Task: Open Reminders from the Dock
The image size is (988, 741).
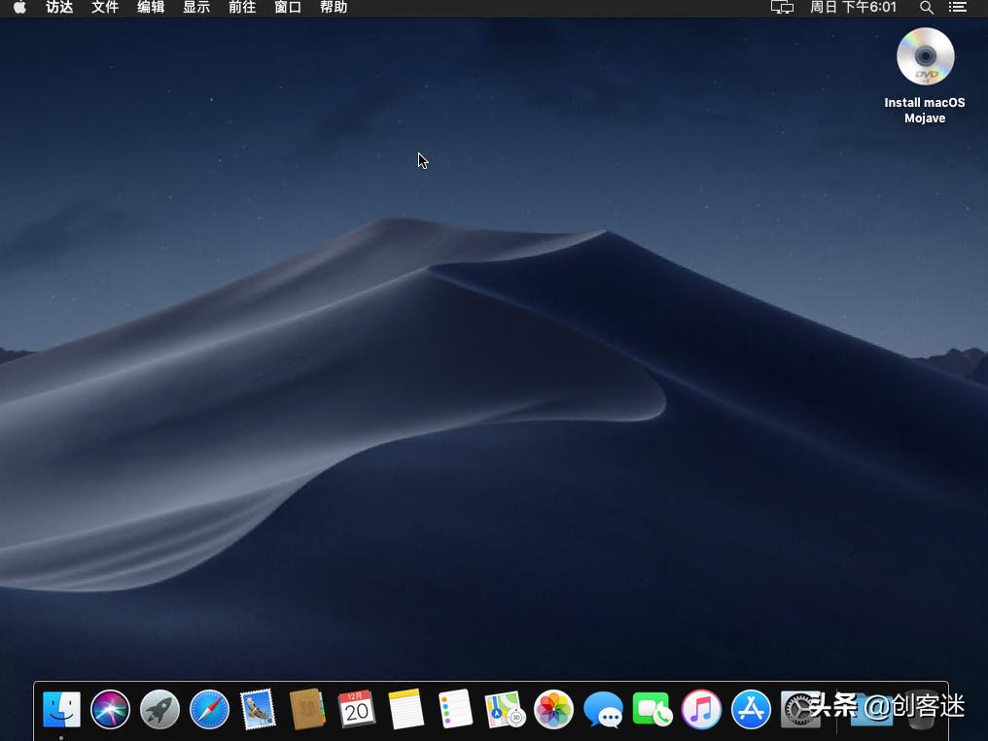Action: click(x=455, y=709)
